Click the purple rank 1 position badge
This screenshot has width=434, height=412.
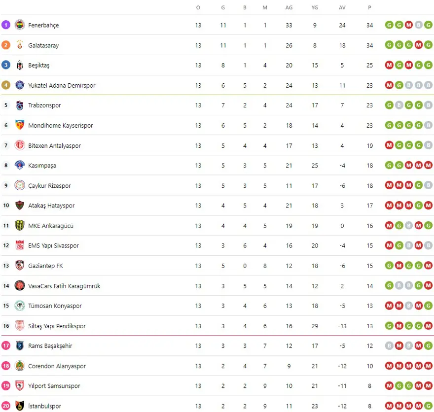point(6,25)
